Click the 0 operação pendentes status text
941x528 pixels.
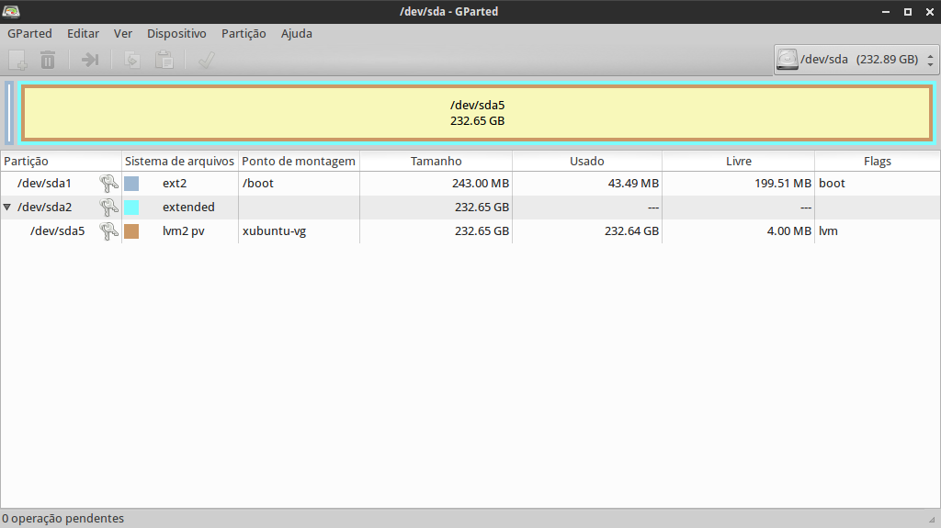click(63, 519)
